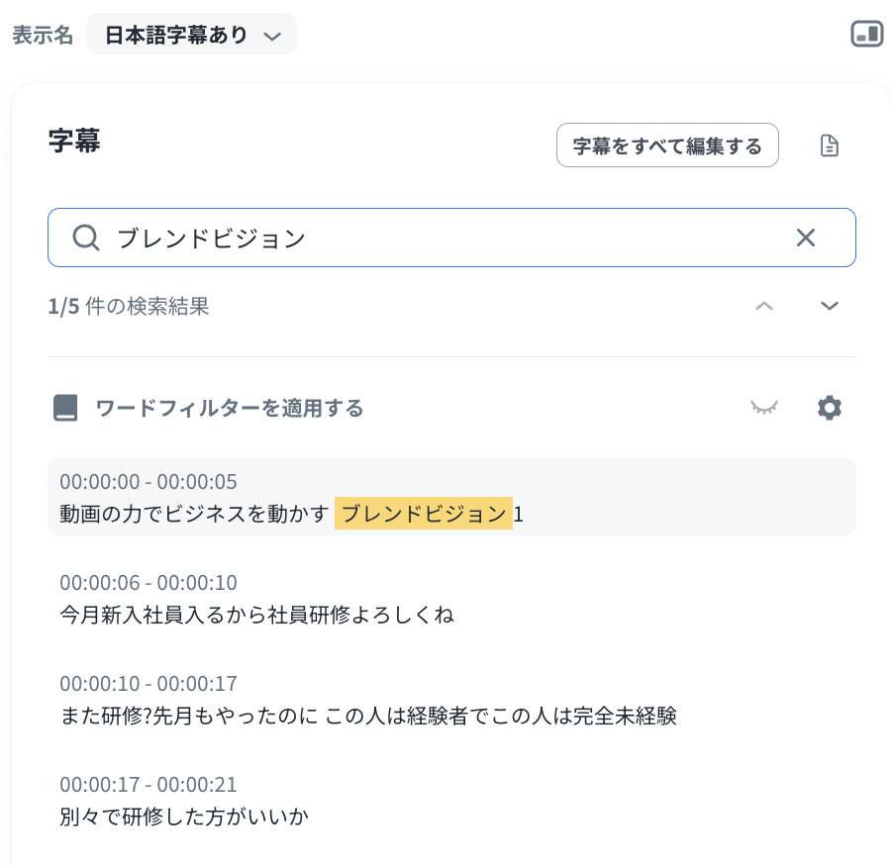Select subtitle 今月新入社員入るから社員研修よろしくね

[256, 615]
